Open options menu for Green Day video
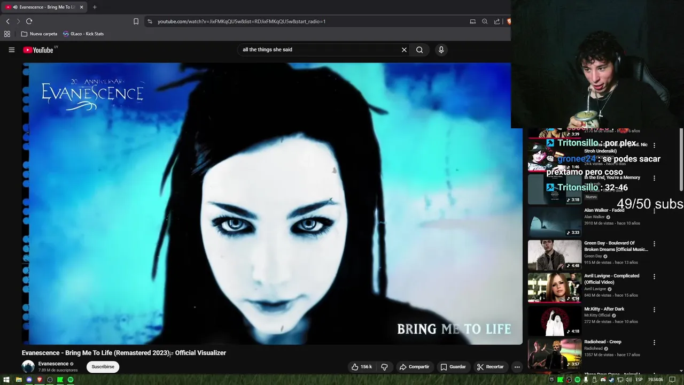Viewport: 684px width, 385px height. pyautogui.click(x=654, y=244)
